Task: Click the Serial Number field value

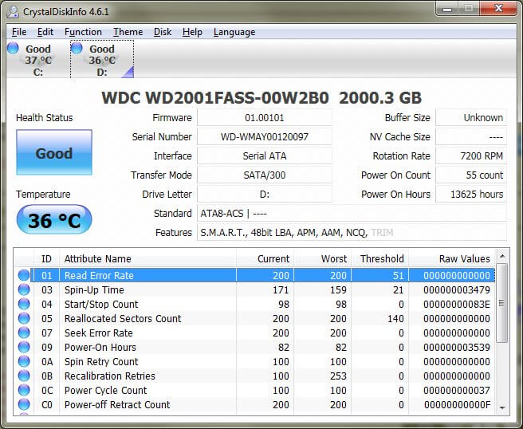Action: pyautogui.click(x=264, y=136)
